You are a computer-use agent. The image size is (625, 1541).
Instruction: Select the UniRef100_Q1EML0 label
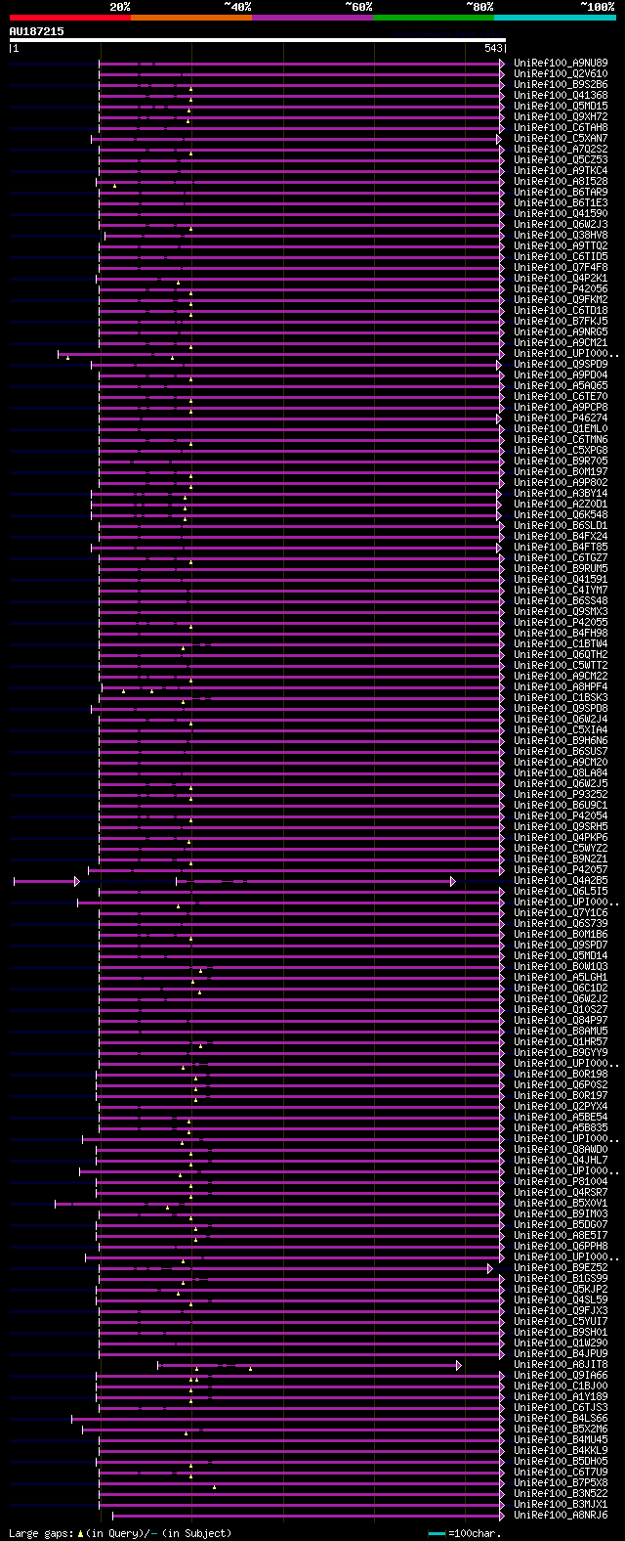click(561, 429)
